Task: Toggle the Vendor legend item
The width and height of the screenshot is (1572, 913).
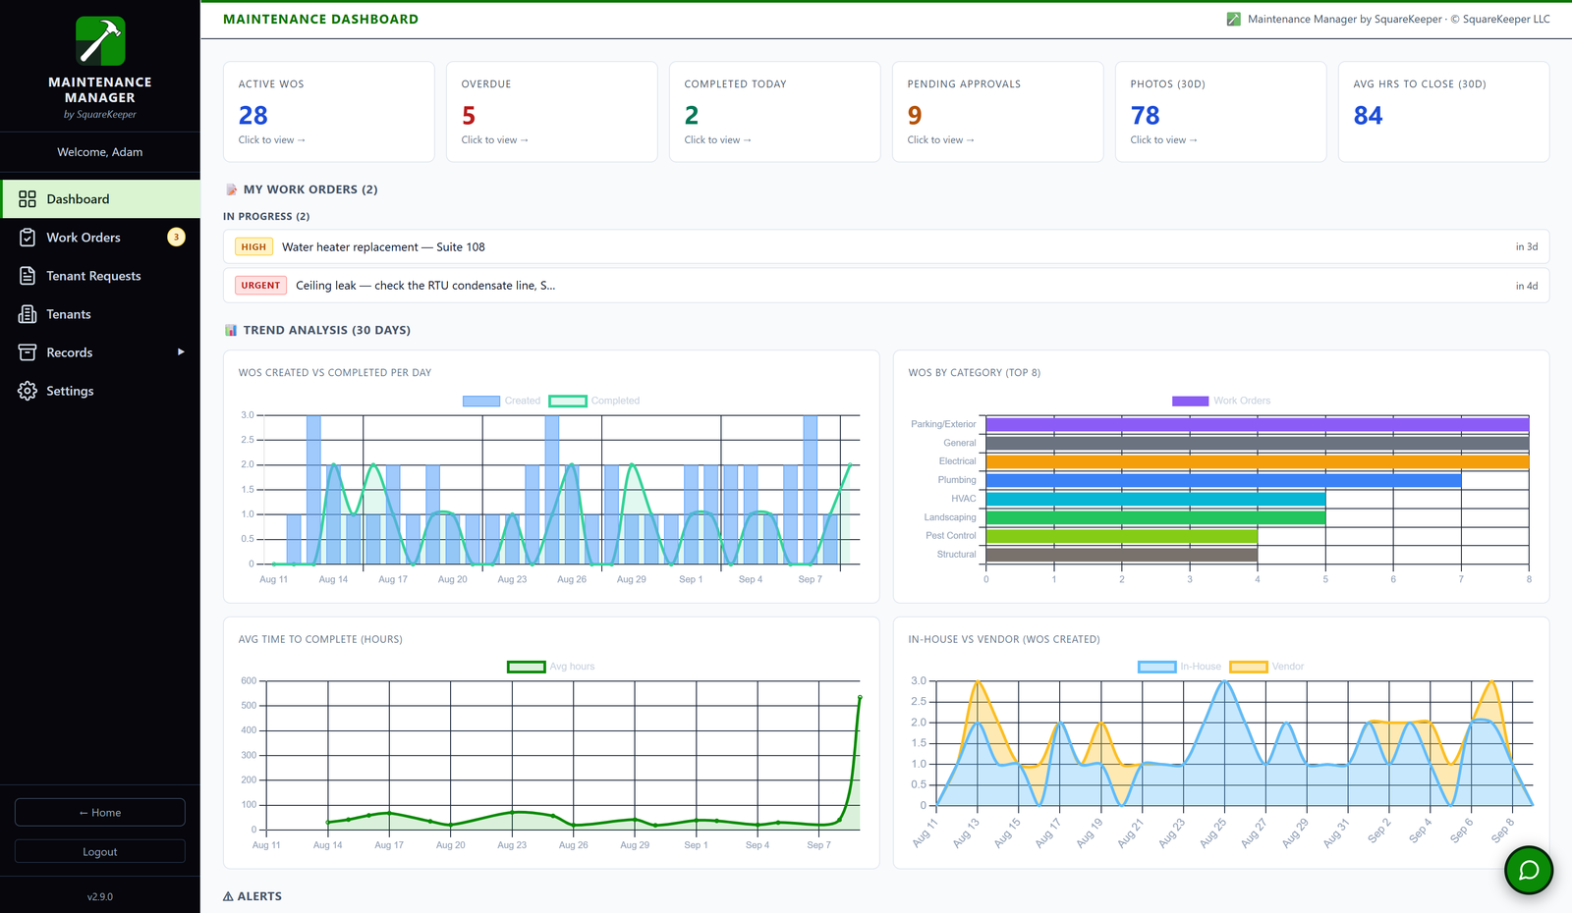Action: [x=1267, y=667]
